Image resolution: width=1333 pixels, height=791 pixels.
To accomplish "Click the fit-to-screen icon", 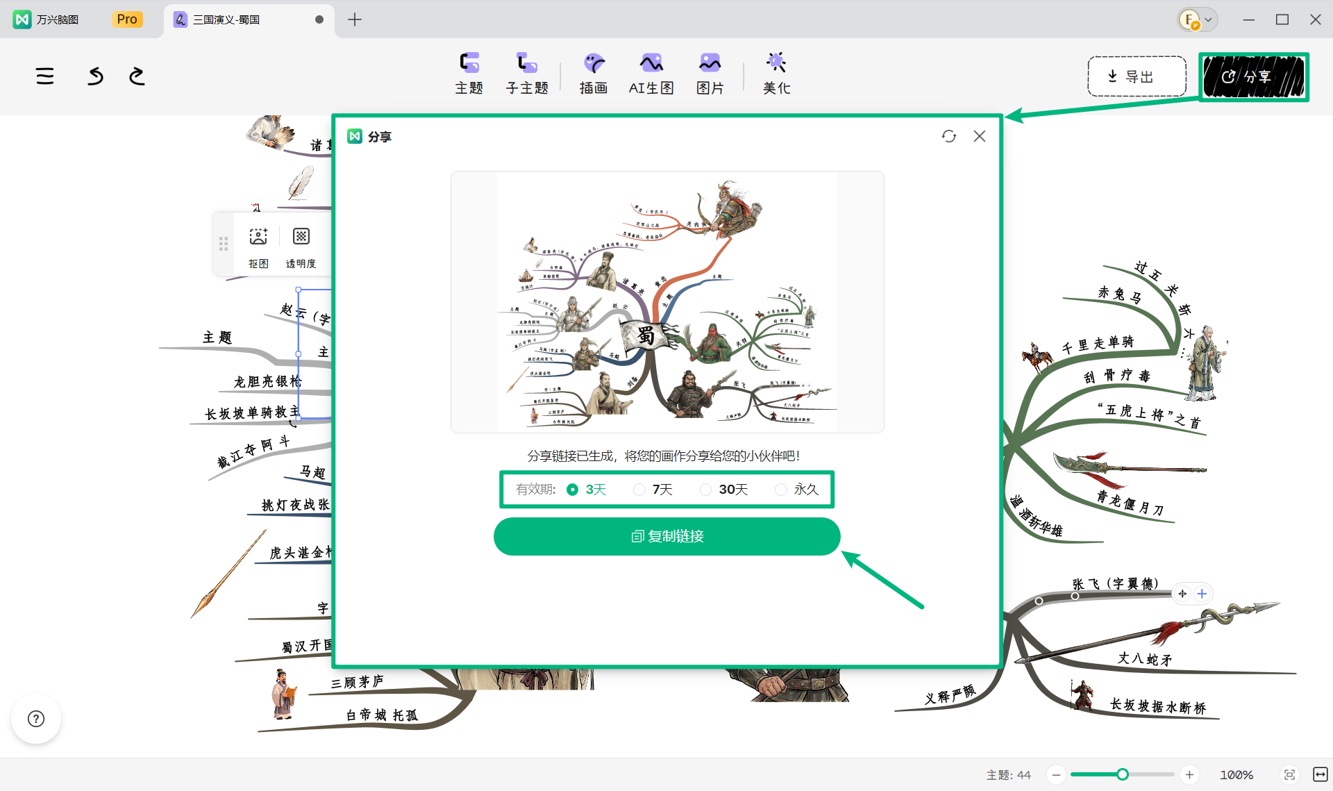I will pos(1289,774).
